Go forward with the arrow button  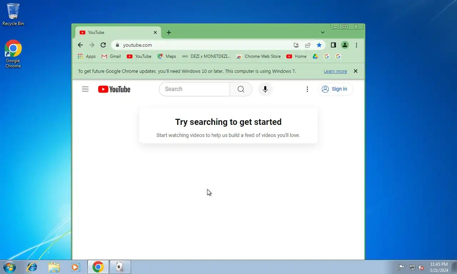coord(92,45)
